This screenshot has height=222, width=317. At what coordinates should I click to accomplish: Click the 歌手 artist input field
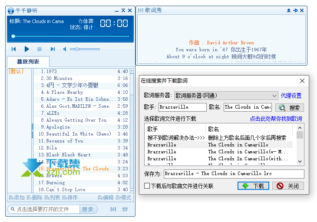point(182,107)
